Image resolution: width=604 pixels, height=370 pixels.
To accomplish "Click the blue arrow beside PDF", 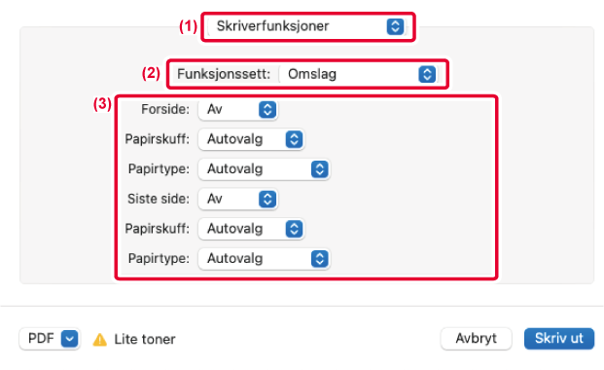I will pos(69,339).
